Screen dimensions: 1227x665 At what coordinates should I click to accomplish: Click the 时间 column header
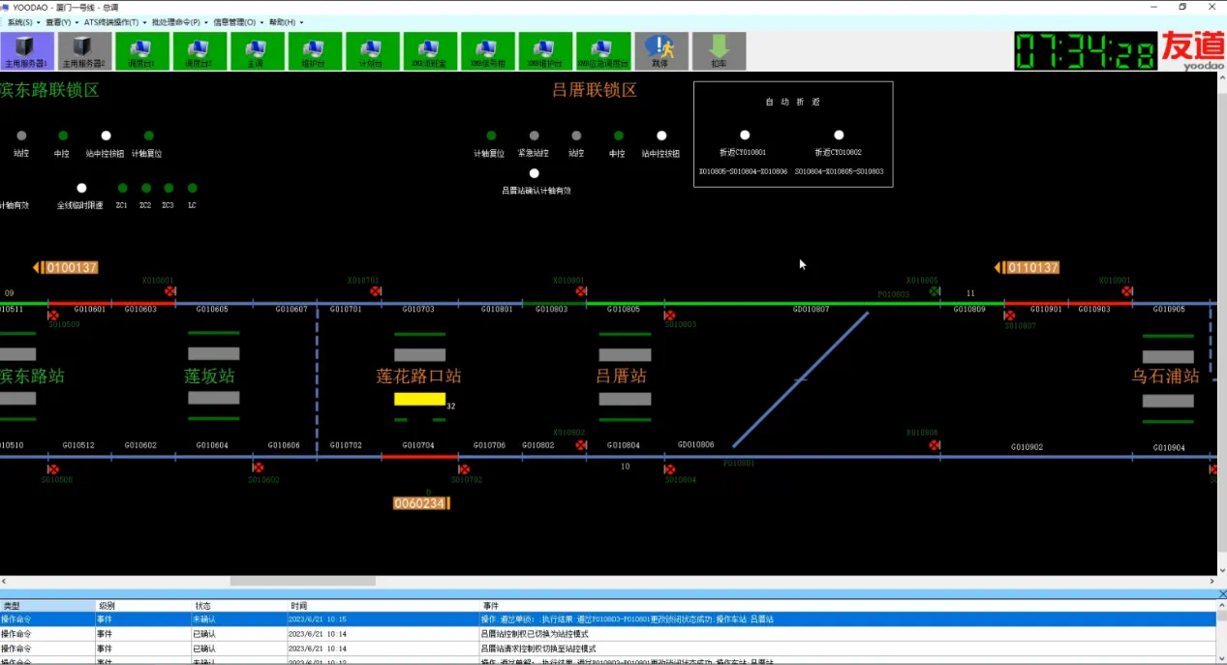pyautogui.click(x=299, y=606)
